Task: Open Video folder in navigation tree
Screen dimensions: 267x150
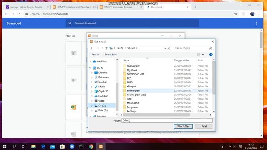Action: tap(101, 101)
